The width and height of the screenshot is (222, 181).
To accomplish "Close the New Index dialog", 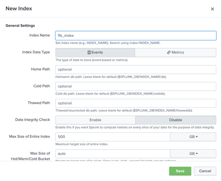I will tap(212, 9).
